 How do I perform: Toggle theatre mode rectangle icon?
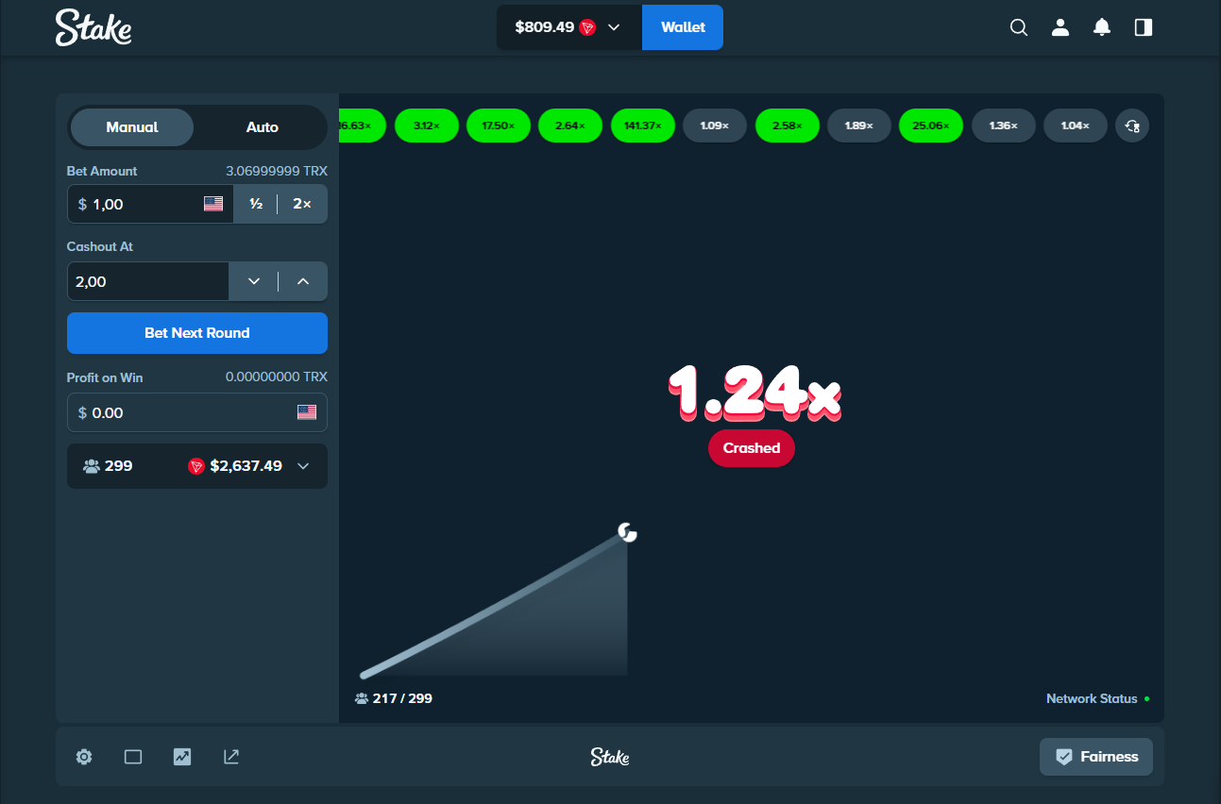(133, 757)
